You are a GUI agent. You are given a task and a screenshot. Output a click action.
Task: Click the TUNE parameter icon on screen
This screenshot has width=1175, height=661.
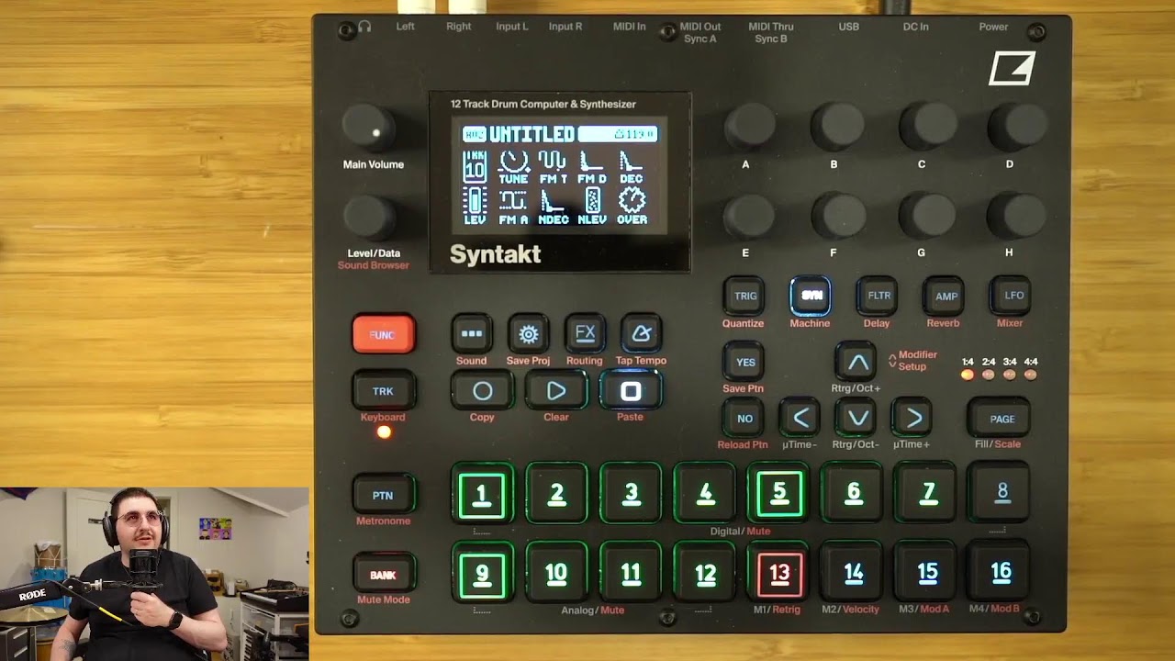pos(513,167)
